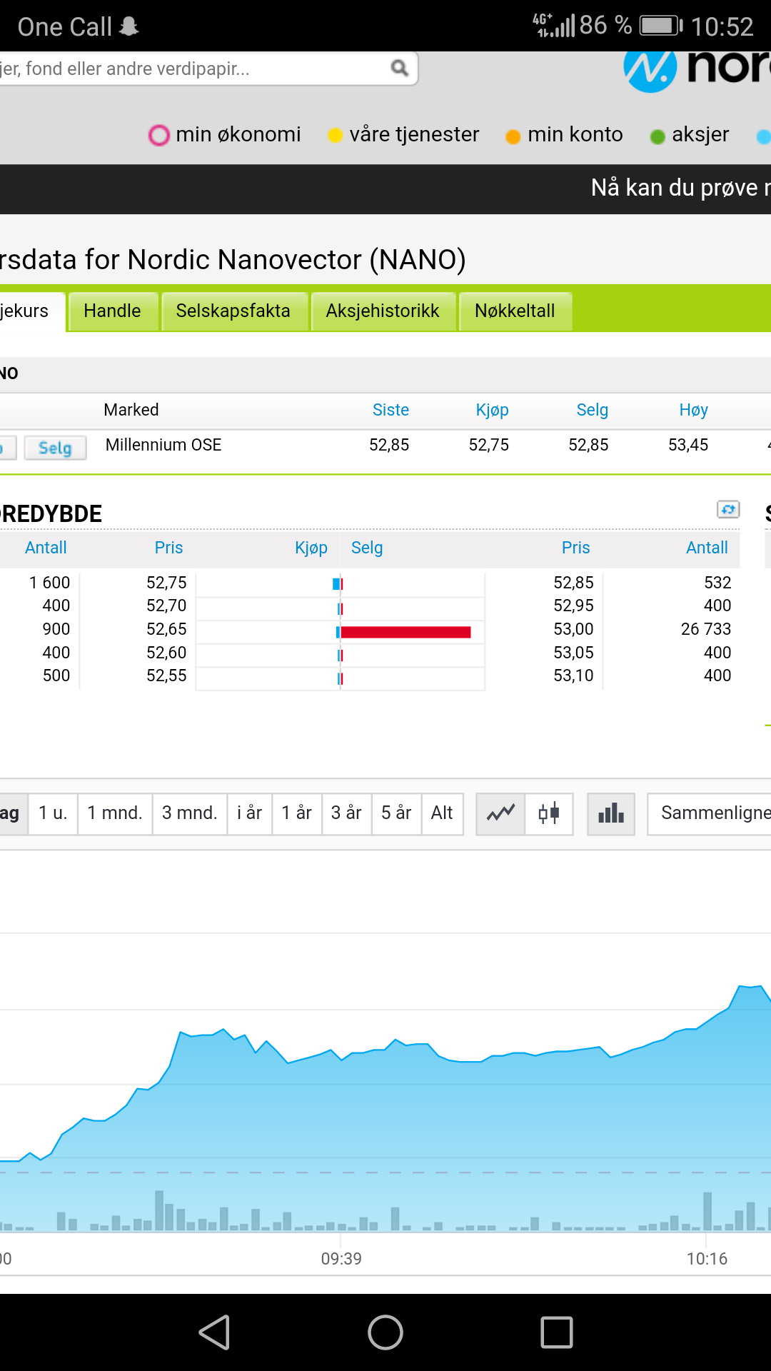Switch chart to line view icon
The image size is (771, 1371).
coord(500,813)
